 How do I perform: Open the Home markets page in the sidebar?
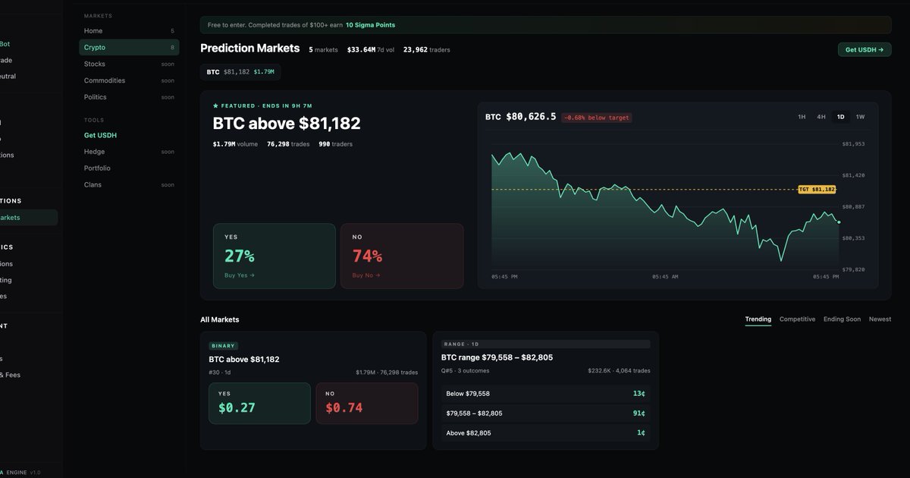click(129, 31)
